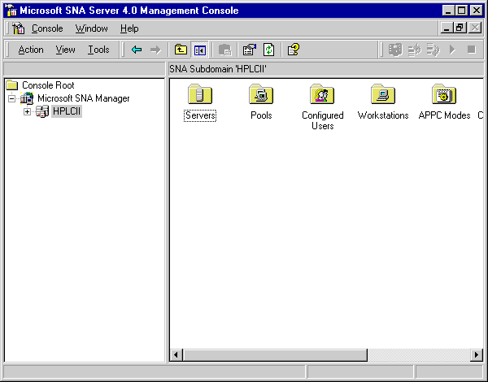Image resolution: width=488 pixels, height=382 pixels.
Task: Click the horizontal scrollbar right arrow
Action: [477, 355]
